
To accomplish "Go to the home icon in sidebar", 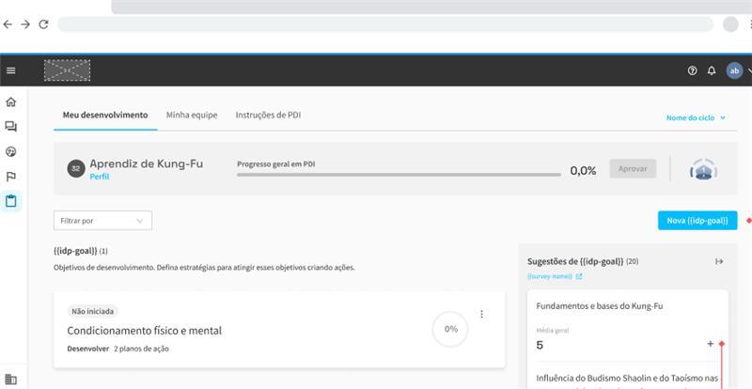I will (11, 102).
